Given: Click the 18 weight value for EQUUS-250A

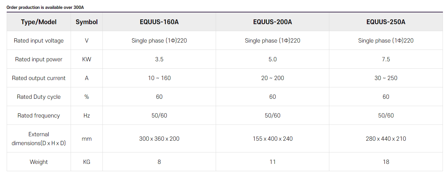Looking at the screenshot, I should [x=386, y=162].
